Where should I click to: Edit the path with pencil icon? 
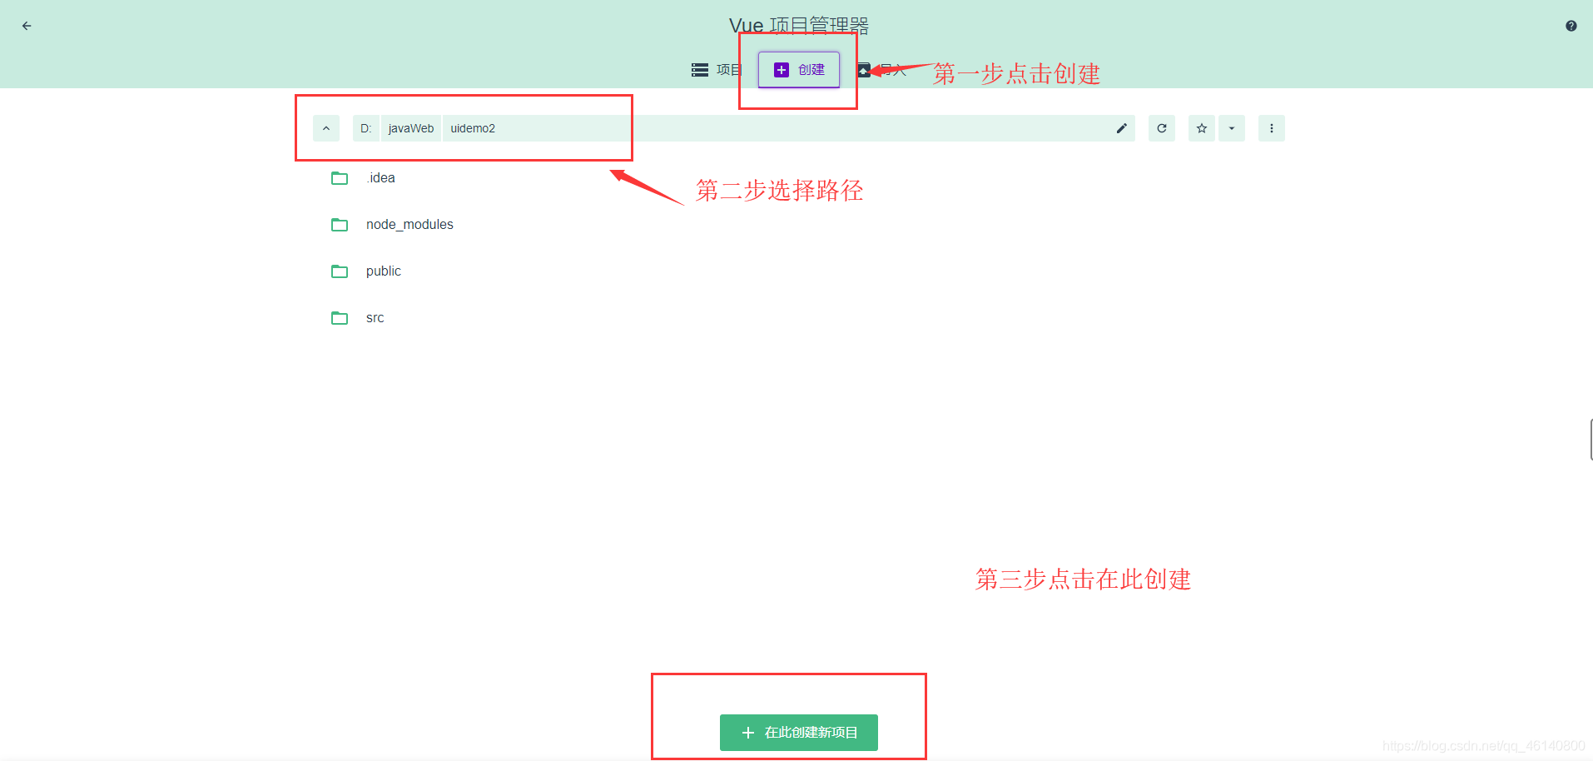1122,128
